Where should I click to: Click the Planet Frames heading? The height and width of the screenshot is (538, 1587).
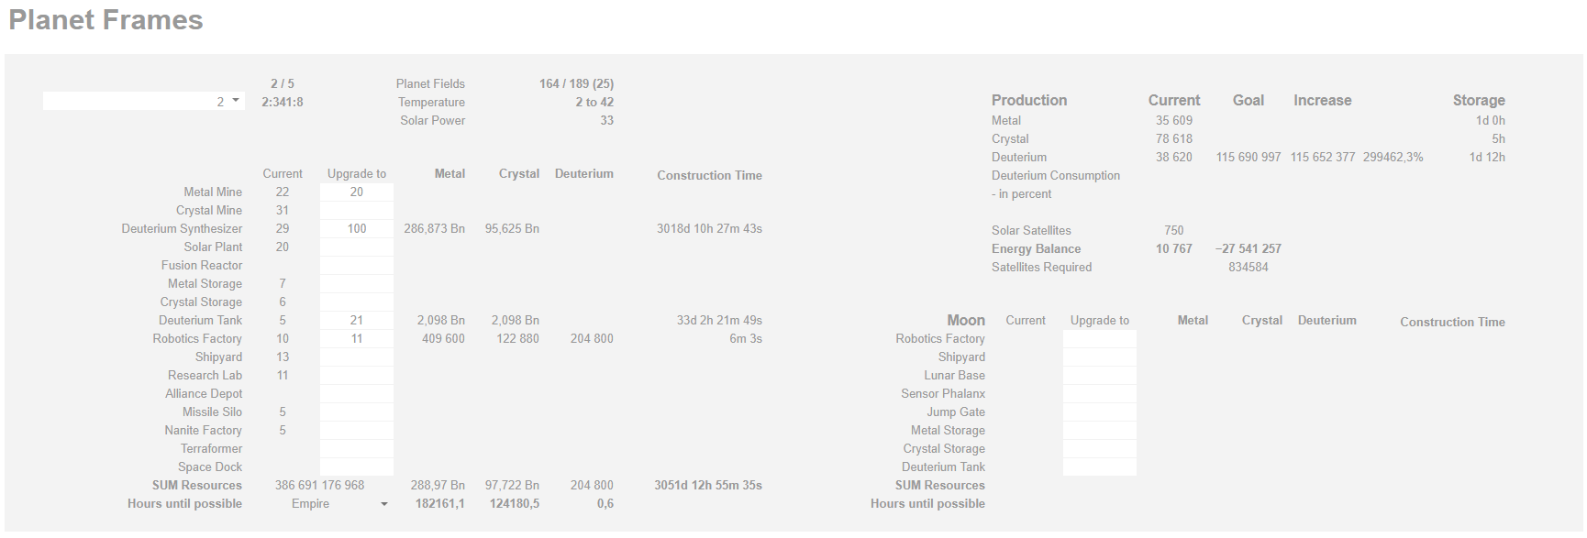pyautogui.click(x=105, y=20)
